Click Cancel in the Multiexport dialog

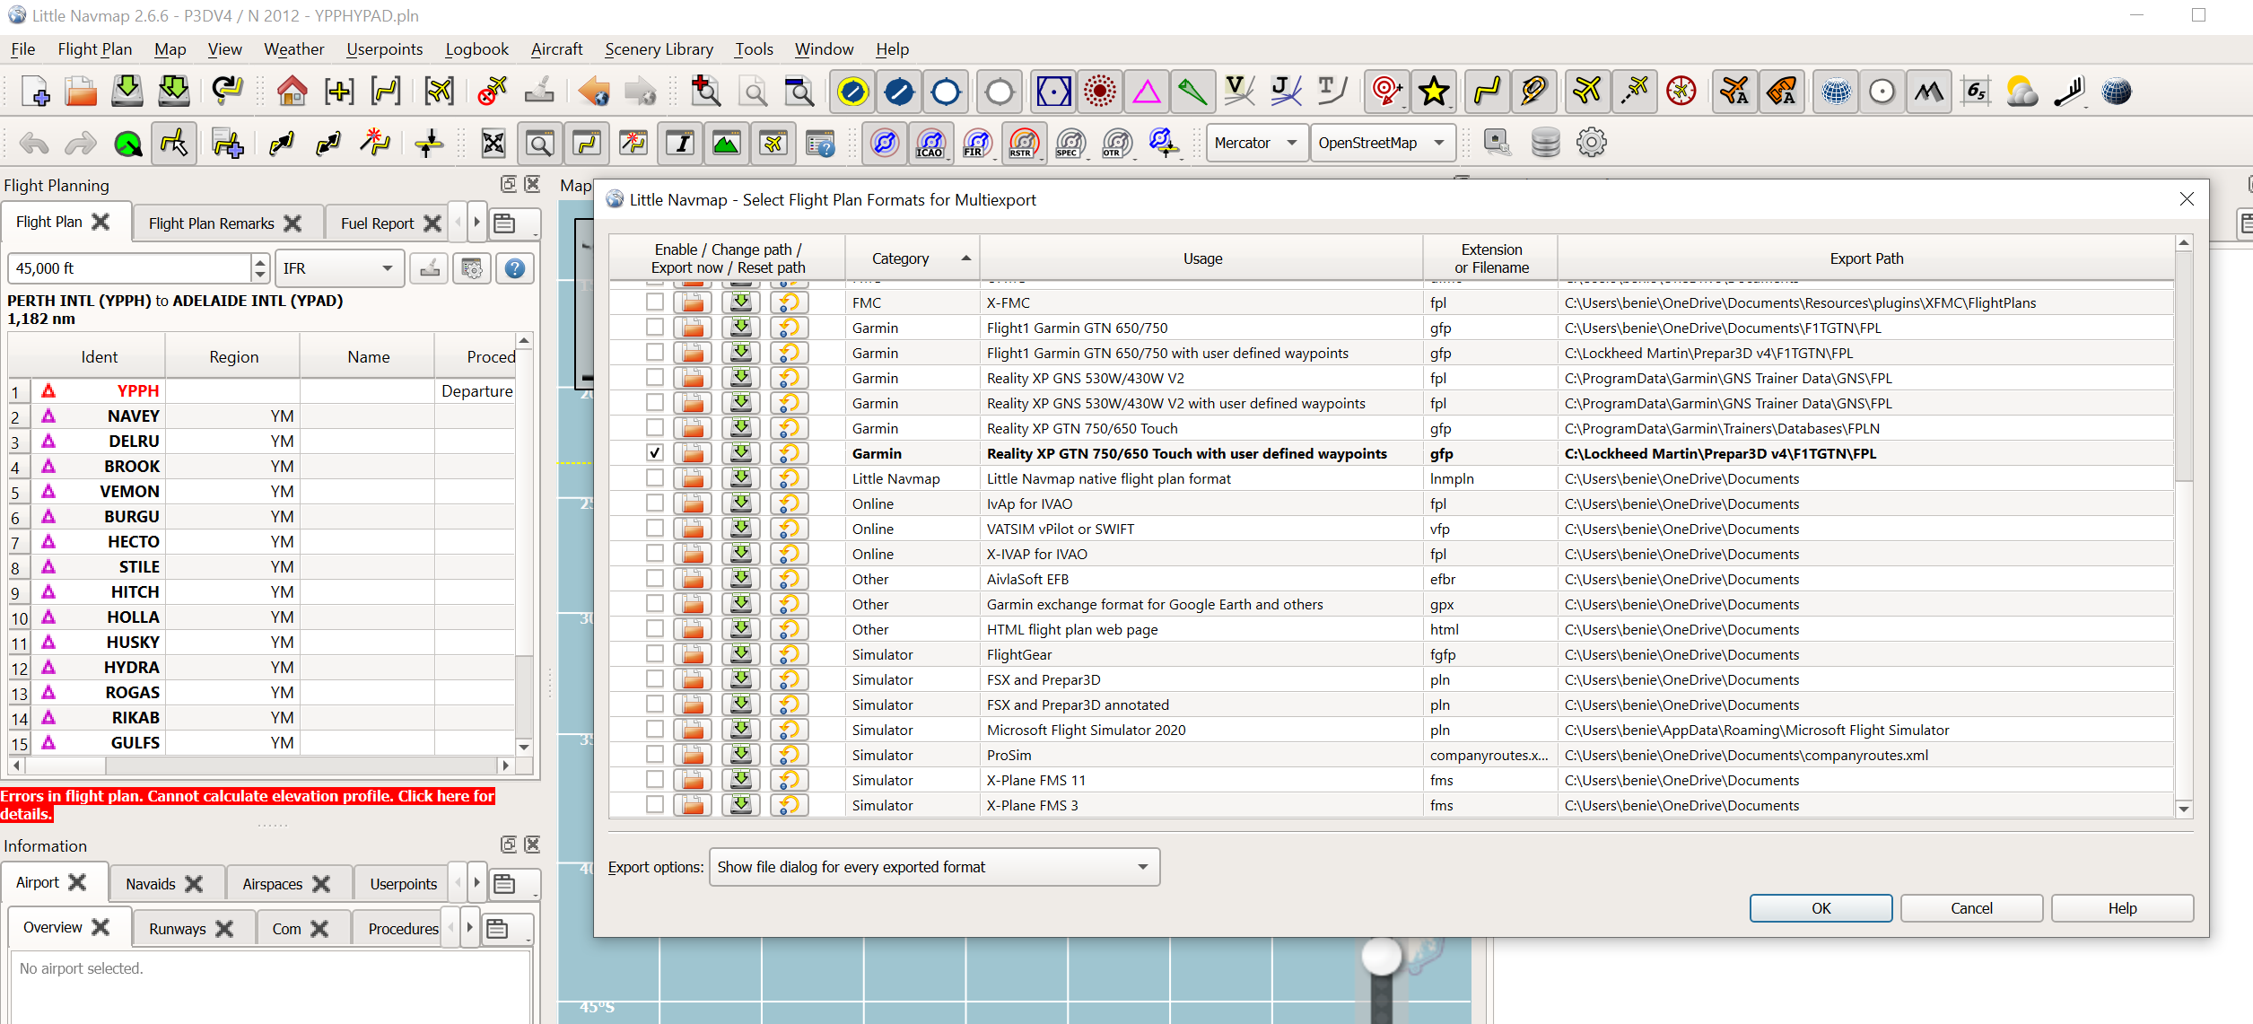[x=1971, y=908]
